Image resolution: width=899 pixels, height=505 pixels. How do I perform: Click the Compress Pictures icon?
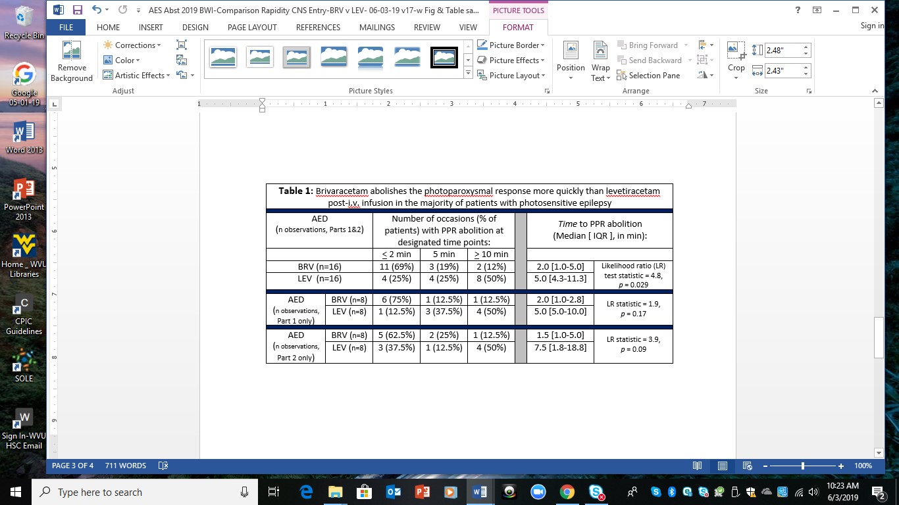(x=182, y=45)
